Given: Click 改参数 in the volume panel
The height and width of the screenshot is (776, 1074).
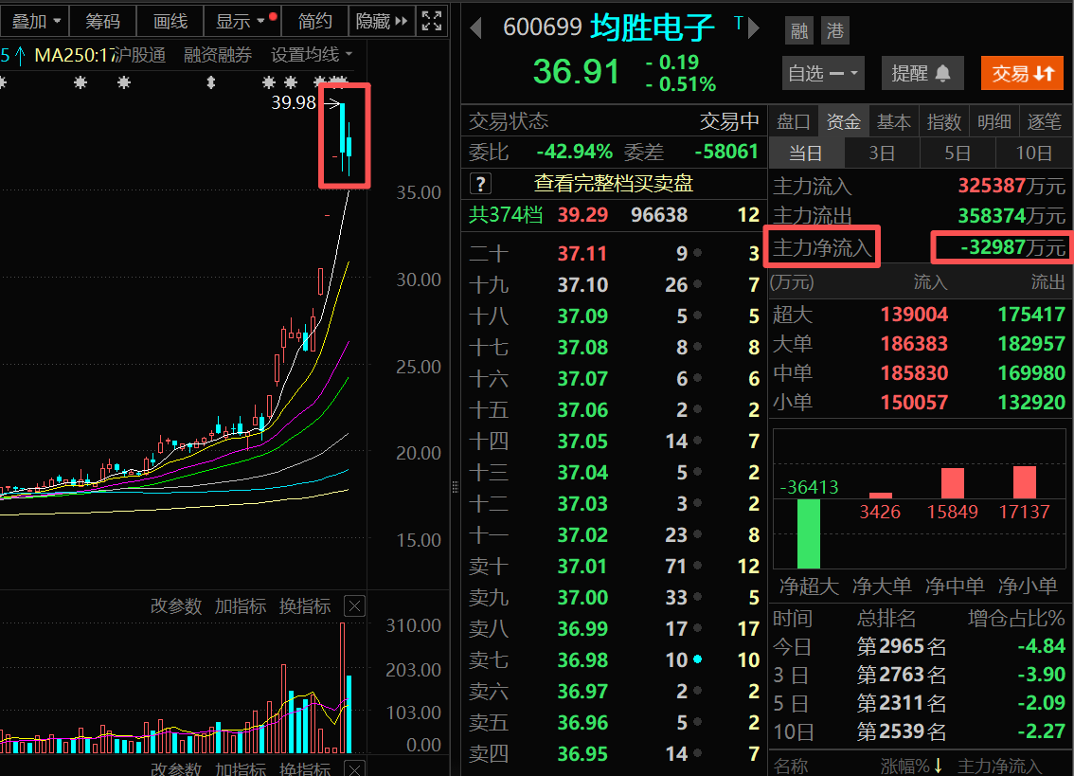Looking at the screenshot, I should click(176, 606).
